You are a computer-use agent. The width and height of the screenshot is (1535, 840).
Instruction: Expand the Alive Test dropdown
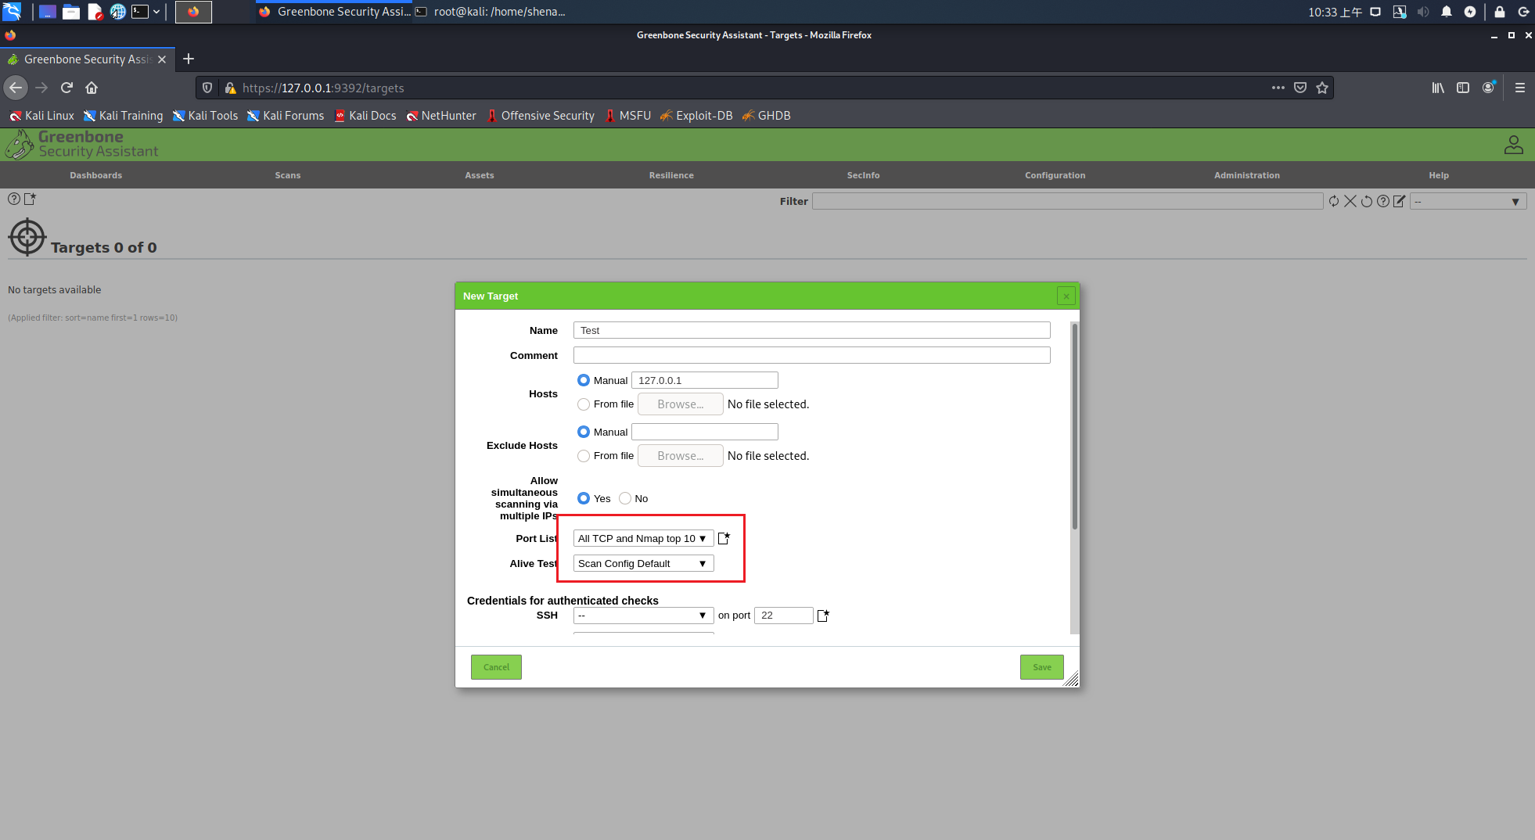coord(642,563)
